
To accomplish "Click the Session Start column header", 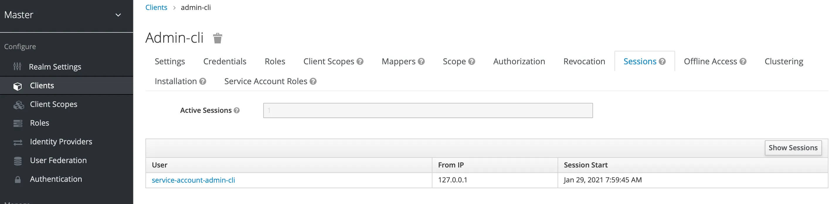I will coord(693,165).
